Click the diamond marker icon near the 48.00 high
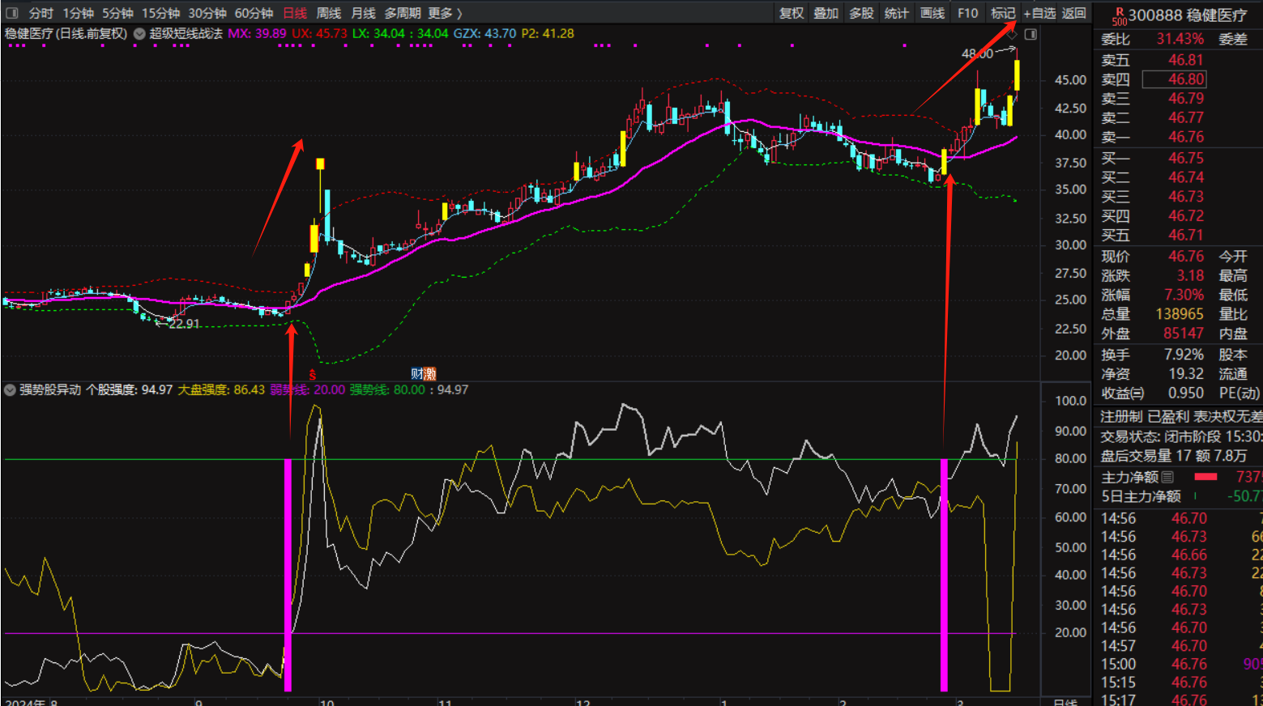The image size is (1263, 706). tap(1012, 35)
